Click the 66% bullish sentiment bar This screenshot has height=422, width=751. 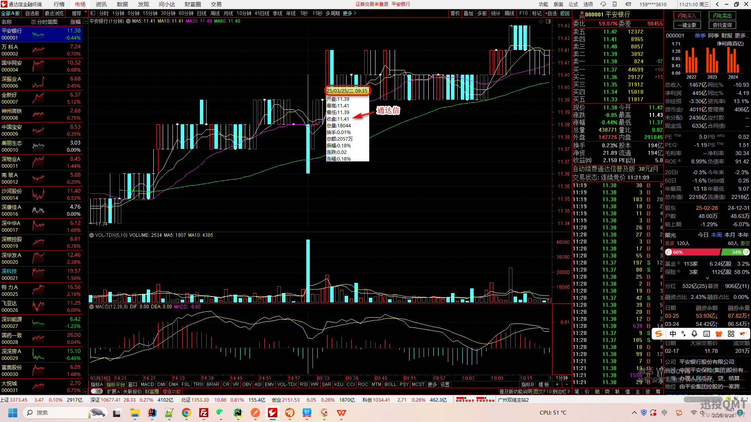[x=692, y=252]
